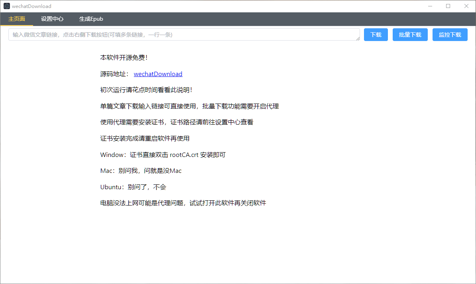Image resolution: width=476 pixels, height=284 pixels.
Task: Open the wechatDownload source code link
Action: [158, 74]
